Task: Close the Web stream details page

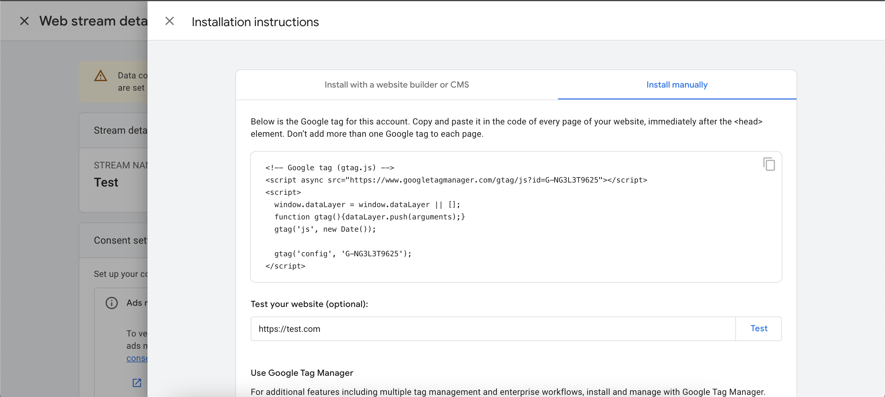Action: point(24,21)
